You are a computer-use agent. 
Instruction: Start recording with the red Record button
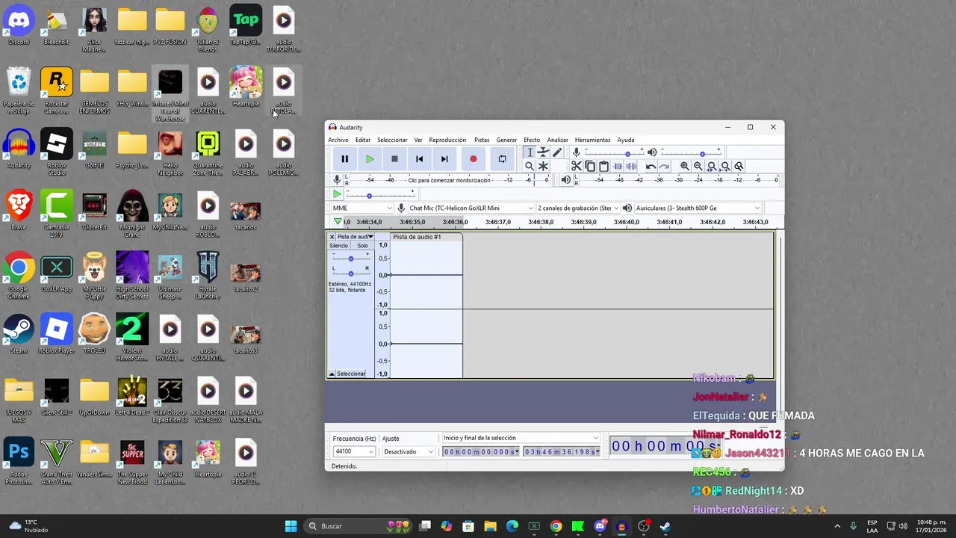(x=473, y=158)
